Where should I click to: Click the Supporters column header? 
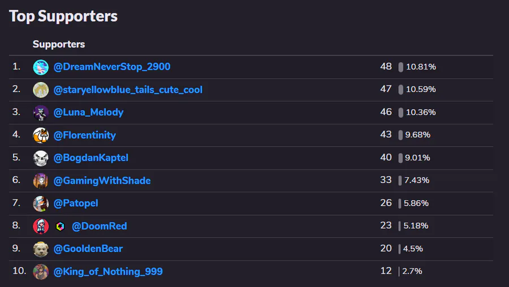pos(59,44)
